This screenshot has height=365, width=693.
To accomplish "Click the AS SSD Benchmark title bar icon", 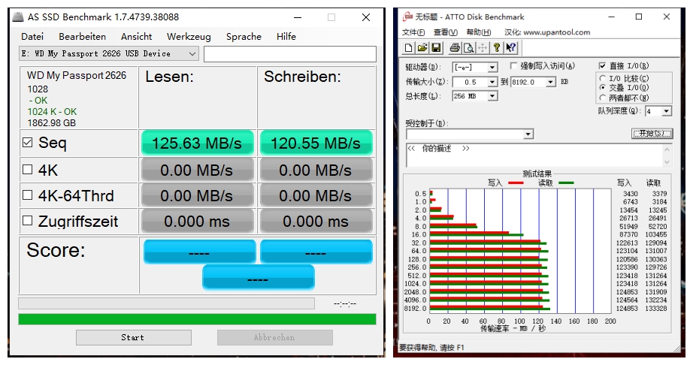I will click(x=18, y=17).
